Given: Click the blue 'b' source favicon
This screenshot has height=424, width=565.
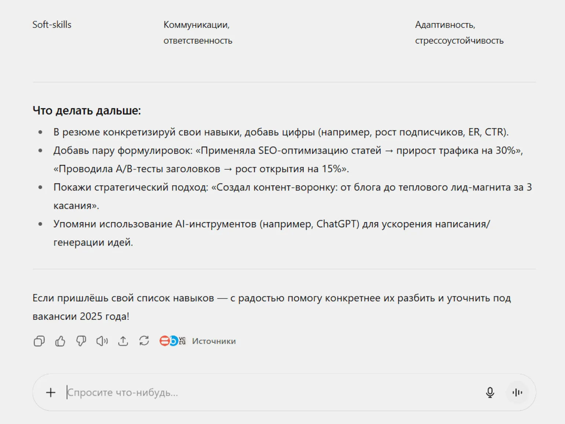Looking at the screenshot, I should pos(173,341).
